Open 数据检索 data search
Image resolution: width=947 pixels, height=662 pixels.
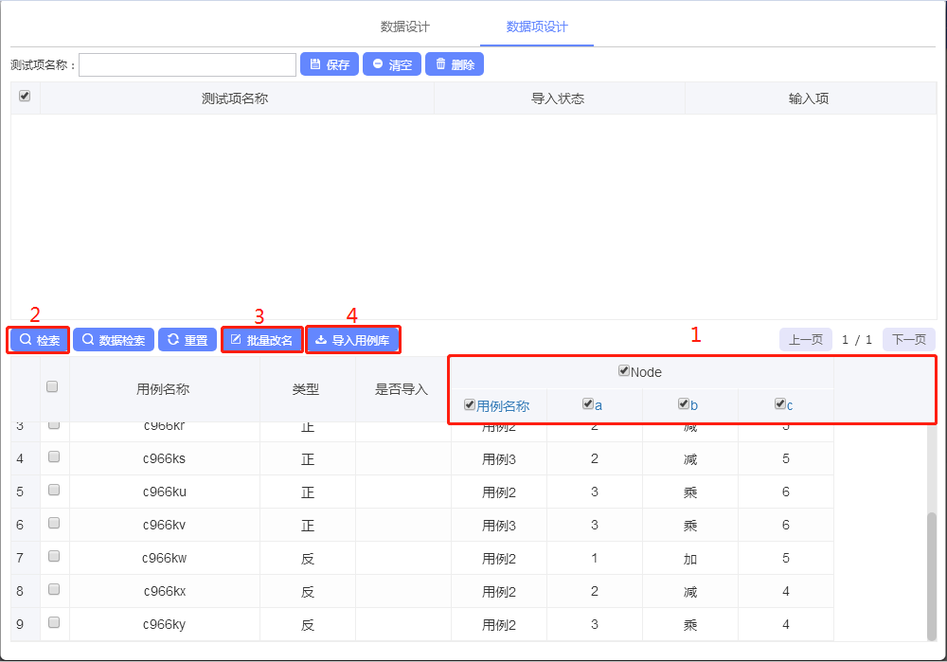pyautogui.click(x=113, y=340)
